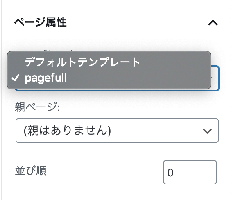Open the 親ページ dropdown
The image size is (231, 200).
point(117,131)
